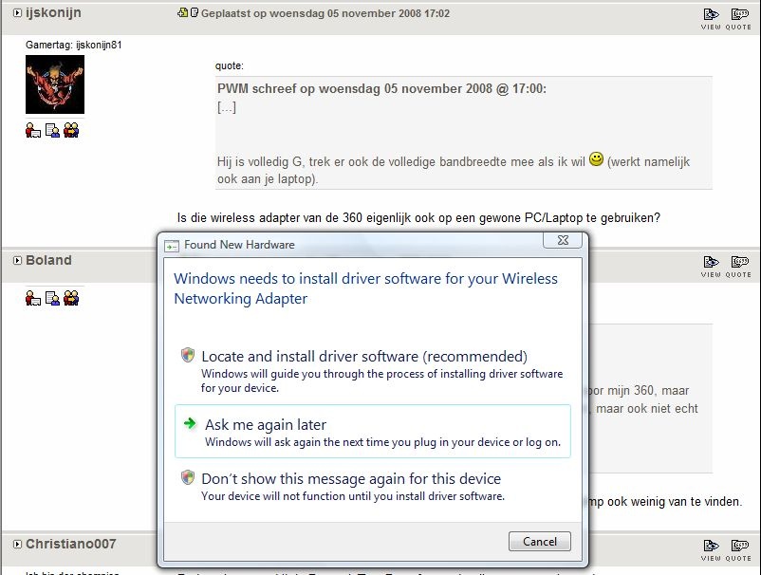Click View icon on Christiano007's post
This screenshot has height=575, width=761.
711,547
